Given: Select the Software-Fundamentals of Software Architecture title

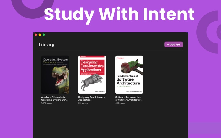Looking at the screenshot, I should click(128, 99).
